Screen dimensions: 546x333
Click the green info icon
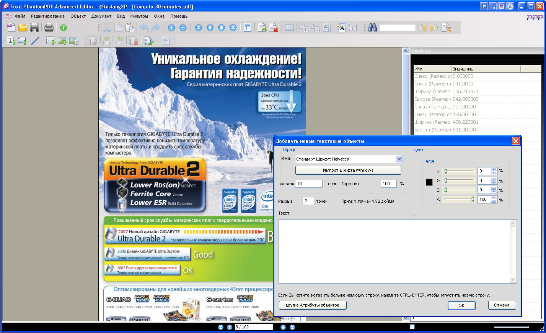click(x=64, y=28)
